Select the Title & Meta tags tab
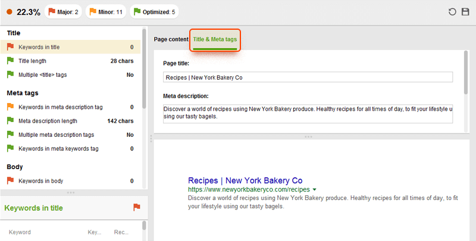 coord(215,40)
